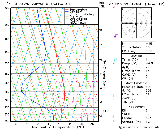Click the Most Unstable Pressure value 600
The image size is (167, 129).
[149, 87]
